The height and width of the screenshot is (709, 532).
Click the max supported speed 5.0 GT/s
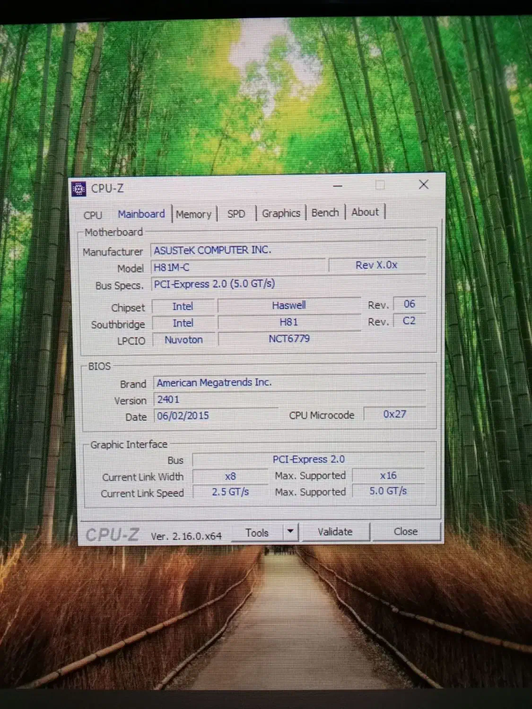[x=388, y=491]
